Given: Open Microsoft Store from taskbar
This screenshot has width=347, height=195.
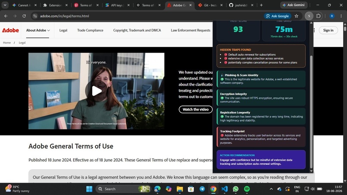Looking at the screenshot, I should coord(191,189).
